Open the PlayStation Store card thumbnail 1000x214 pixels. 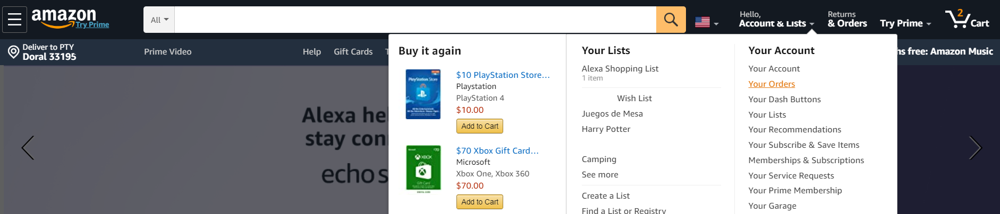tap(423, 94)
